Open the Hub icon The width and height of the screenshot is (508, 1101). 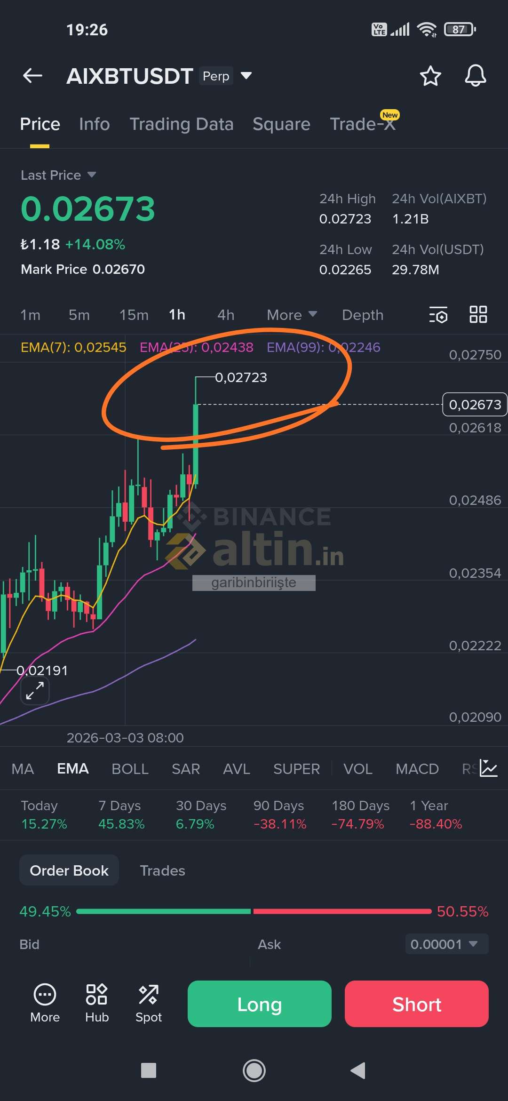(97, 1003)
